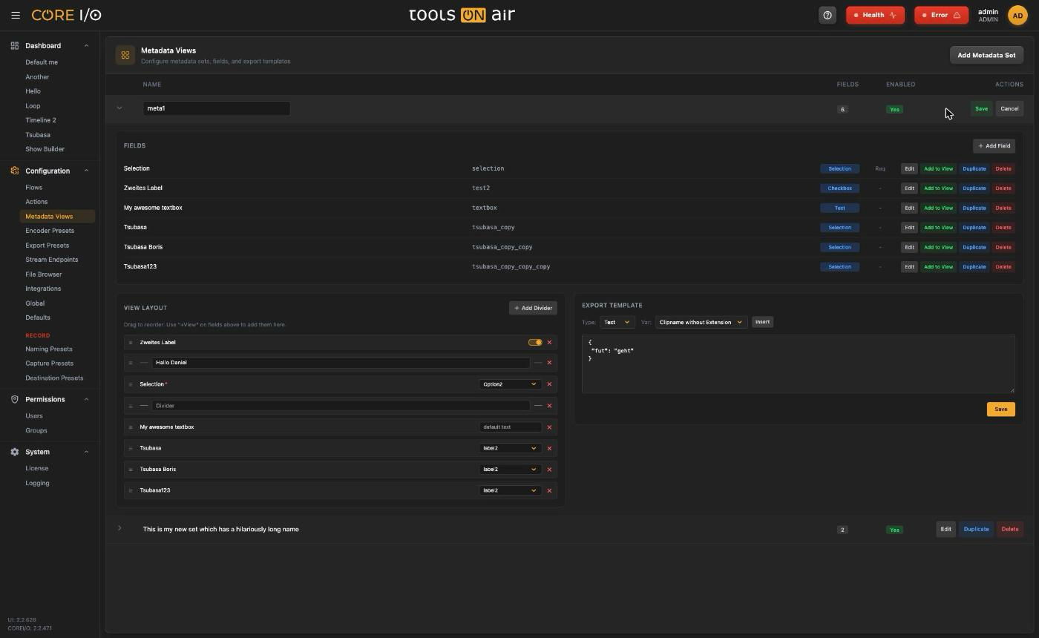Click the Metadata Views header grid icon
The image size is (1039, 638).
click(125, 55)
